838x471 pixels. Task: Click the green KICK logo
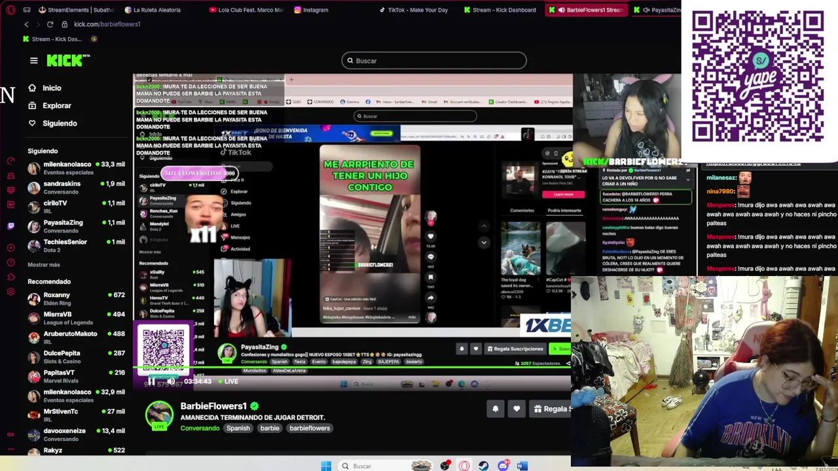(x=68, y=60)
